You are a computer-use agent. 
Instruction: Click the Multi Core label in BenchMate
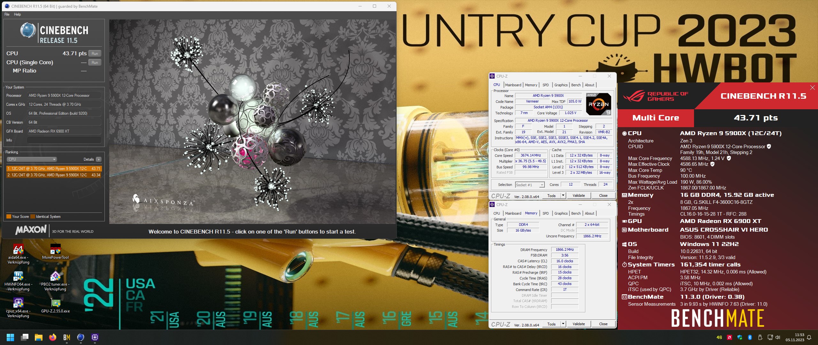[x=656, y=118]
